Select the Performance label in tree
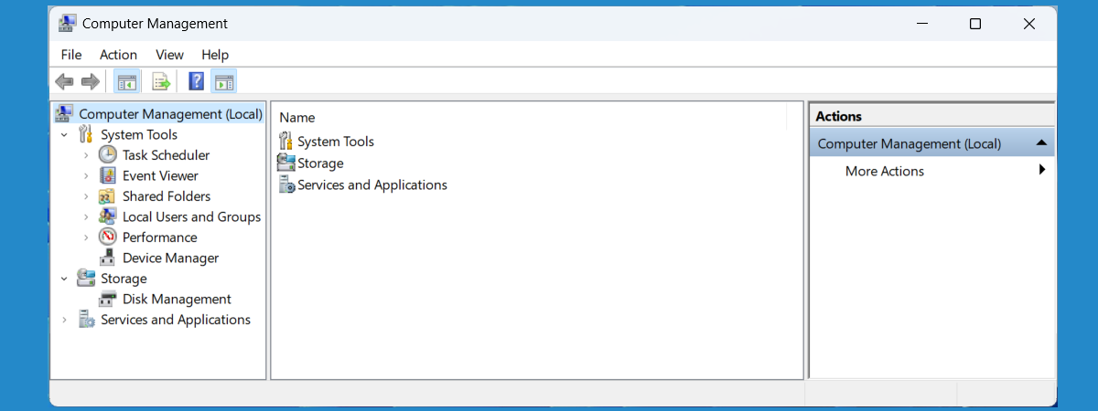This screenshot has width=1098, height=411. pos(160,237)
